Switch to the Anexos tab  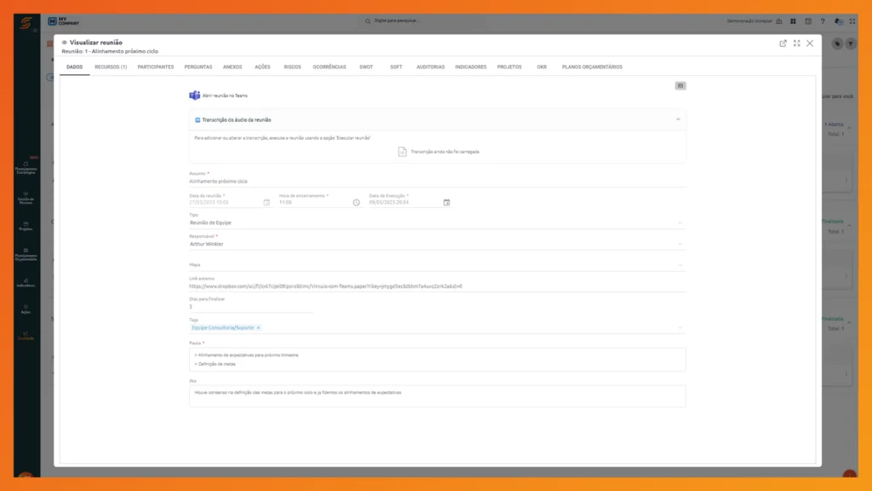pyautogui.click(x=232, y=66)
